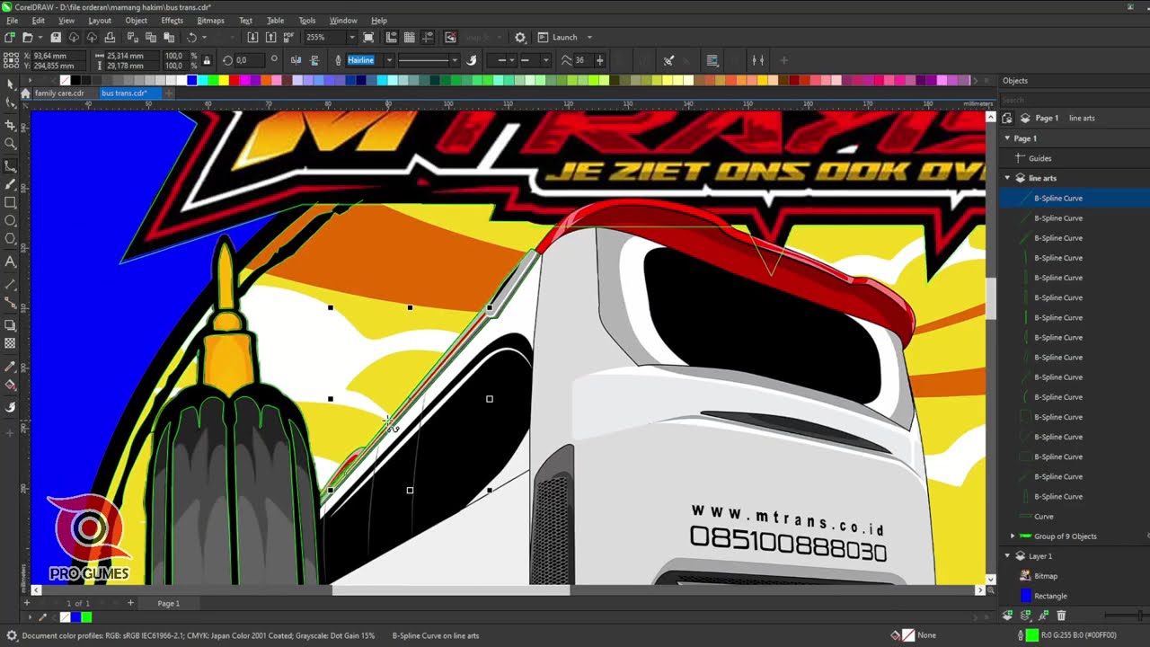Screen dimensions: 1150x647
Task: Select the Drop Shadow tool
Action: click(x=11, y=325)
